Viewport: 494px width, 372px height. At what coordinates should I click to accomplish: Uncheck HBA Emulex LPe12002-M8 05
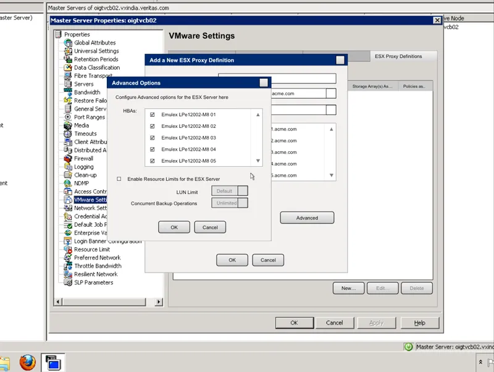tap(152, 161)
